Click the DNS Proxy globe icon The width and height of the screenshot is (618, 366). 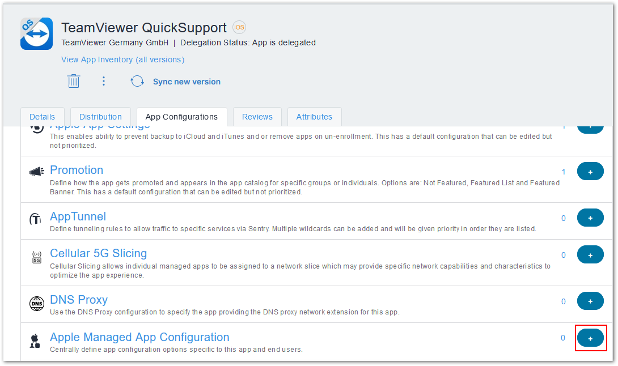(x=35, y=303)
